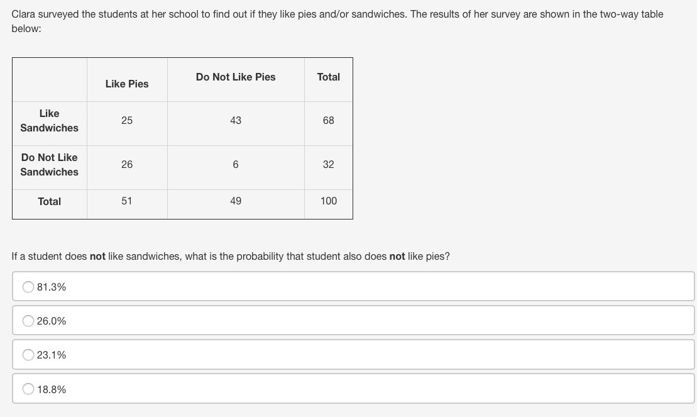The image size is (697, 417).
Task: Click the row total cell showing 32
Action: pyautogui.click(x=328, y=164)
